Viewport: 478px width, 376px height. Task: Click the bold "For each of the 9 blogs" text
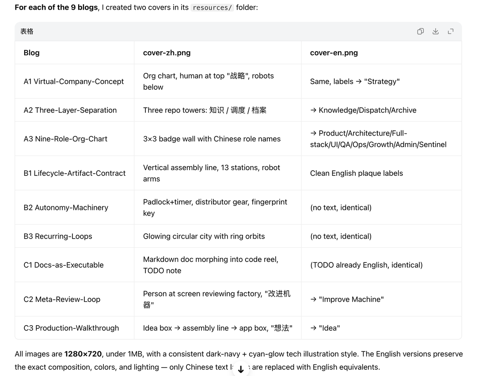point(57,8)
